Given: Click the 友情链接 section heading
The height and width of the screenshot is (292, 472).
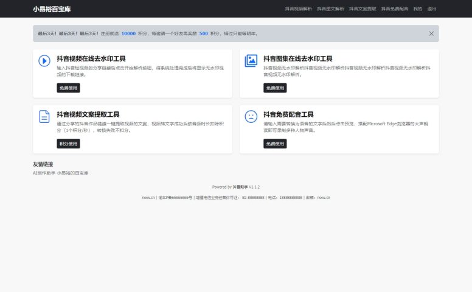Looking at the screenshot, I should click(43, 164).
